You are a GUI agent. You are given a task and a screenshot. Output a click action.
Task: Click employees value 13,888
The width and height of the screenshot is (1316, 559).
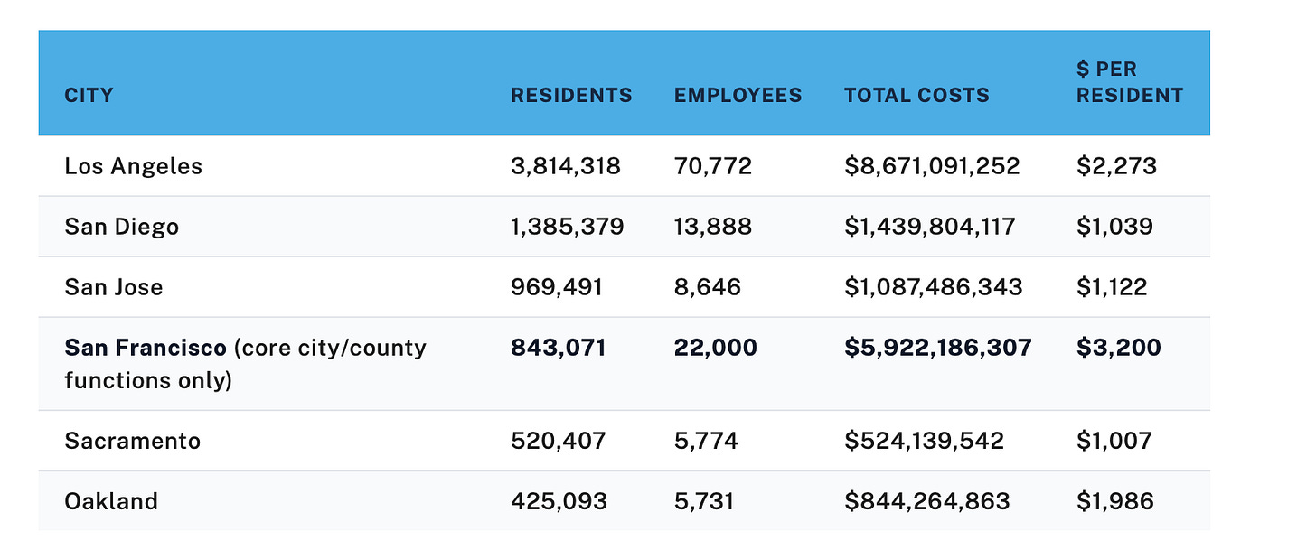(712, 227)
